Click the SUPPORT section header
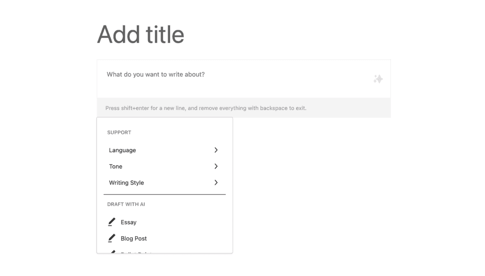This screenshot has height=276, width=485. [119, 132]
